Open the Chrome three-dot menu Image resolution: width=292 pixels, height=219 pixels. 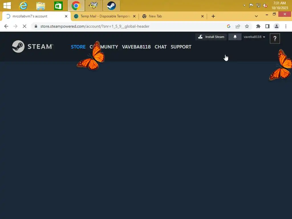pos(286,26)
